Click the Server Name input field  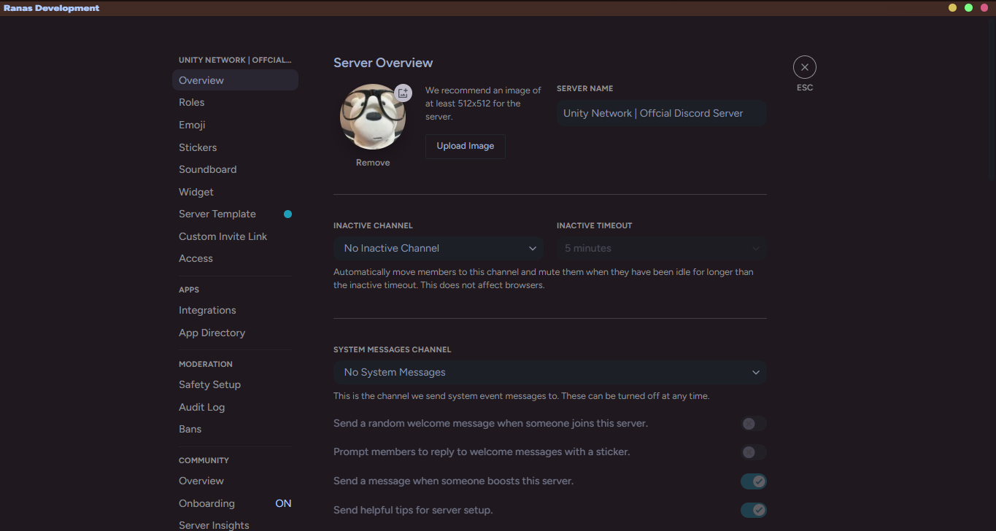click(x=662, y=113)
